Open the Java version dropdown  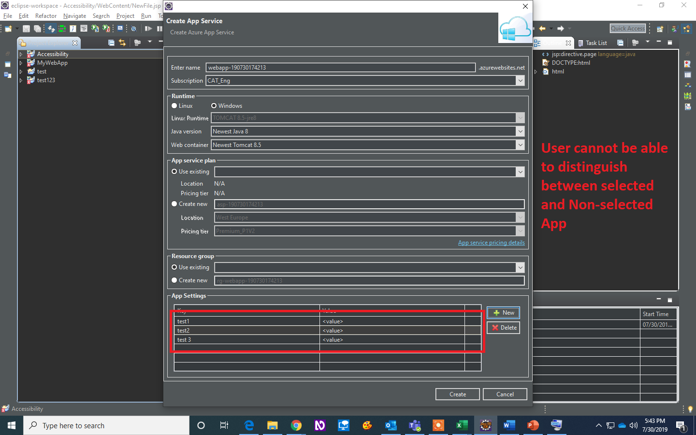coord(521,131)
